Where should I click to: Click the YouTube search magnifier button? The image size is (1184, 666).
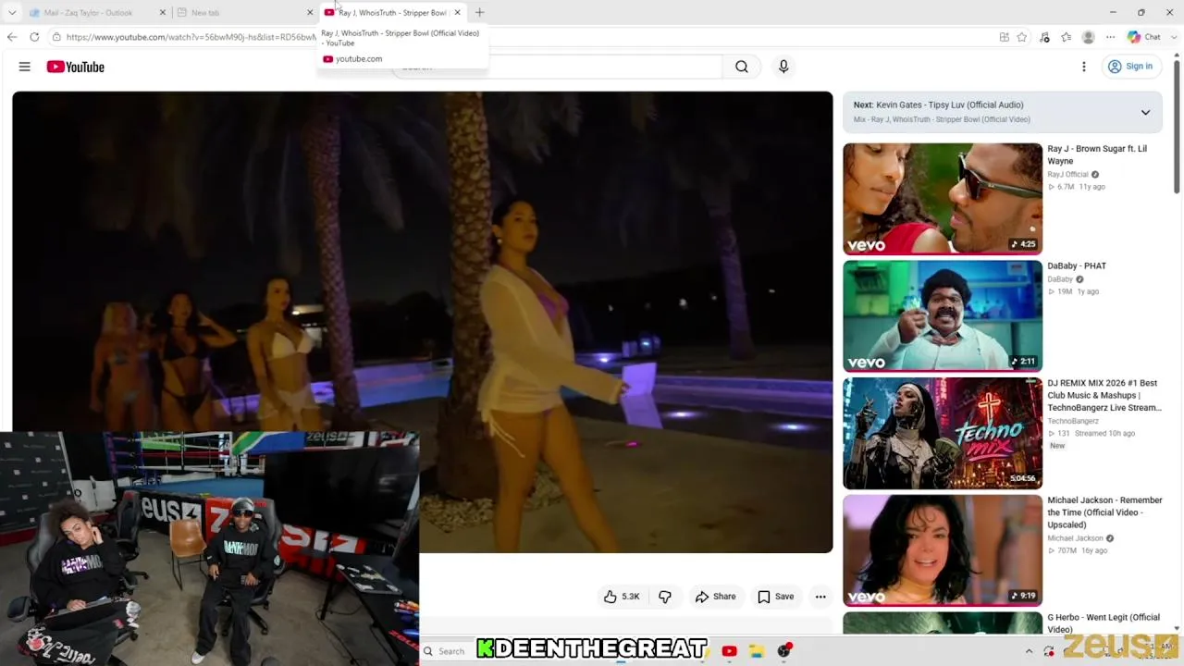coord(742,67)
